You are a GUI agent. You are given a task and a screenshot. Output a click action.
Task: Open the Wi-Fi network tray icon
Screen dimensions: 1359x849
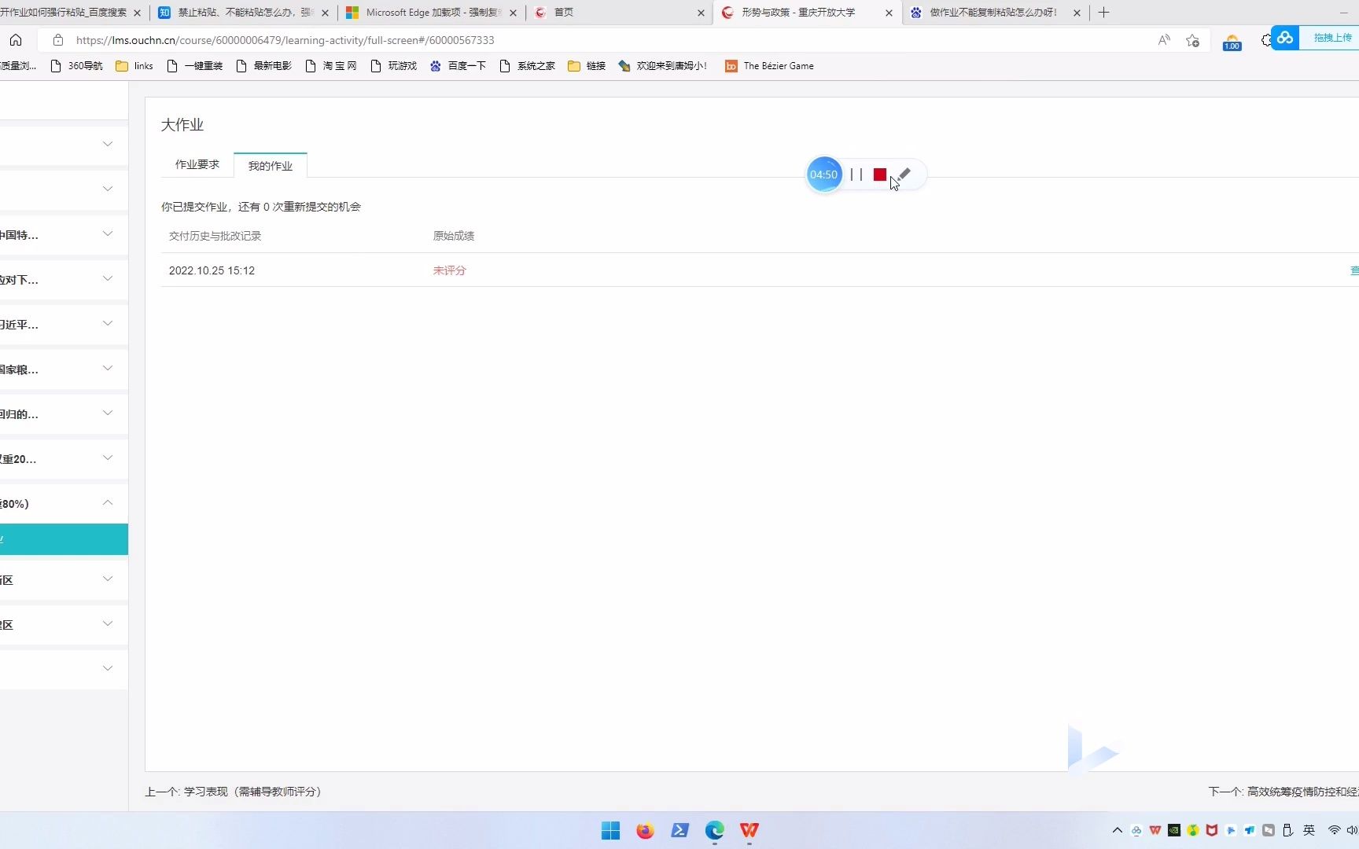[1334, 830]
